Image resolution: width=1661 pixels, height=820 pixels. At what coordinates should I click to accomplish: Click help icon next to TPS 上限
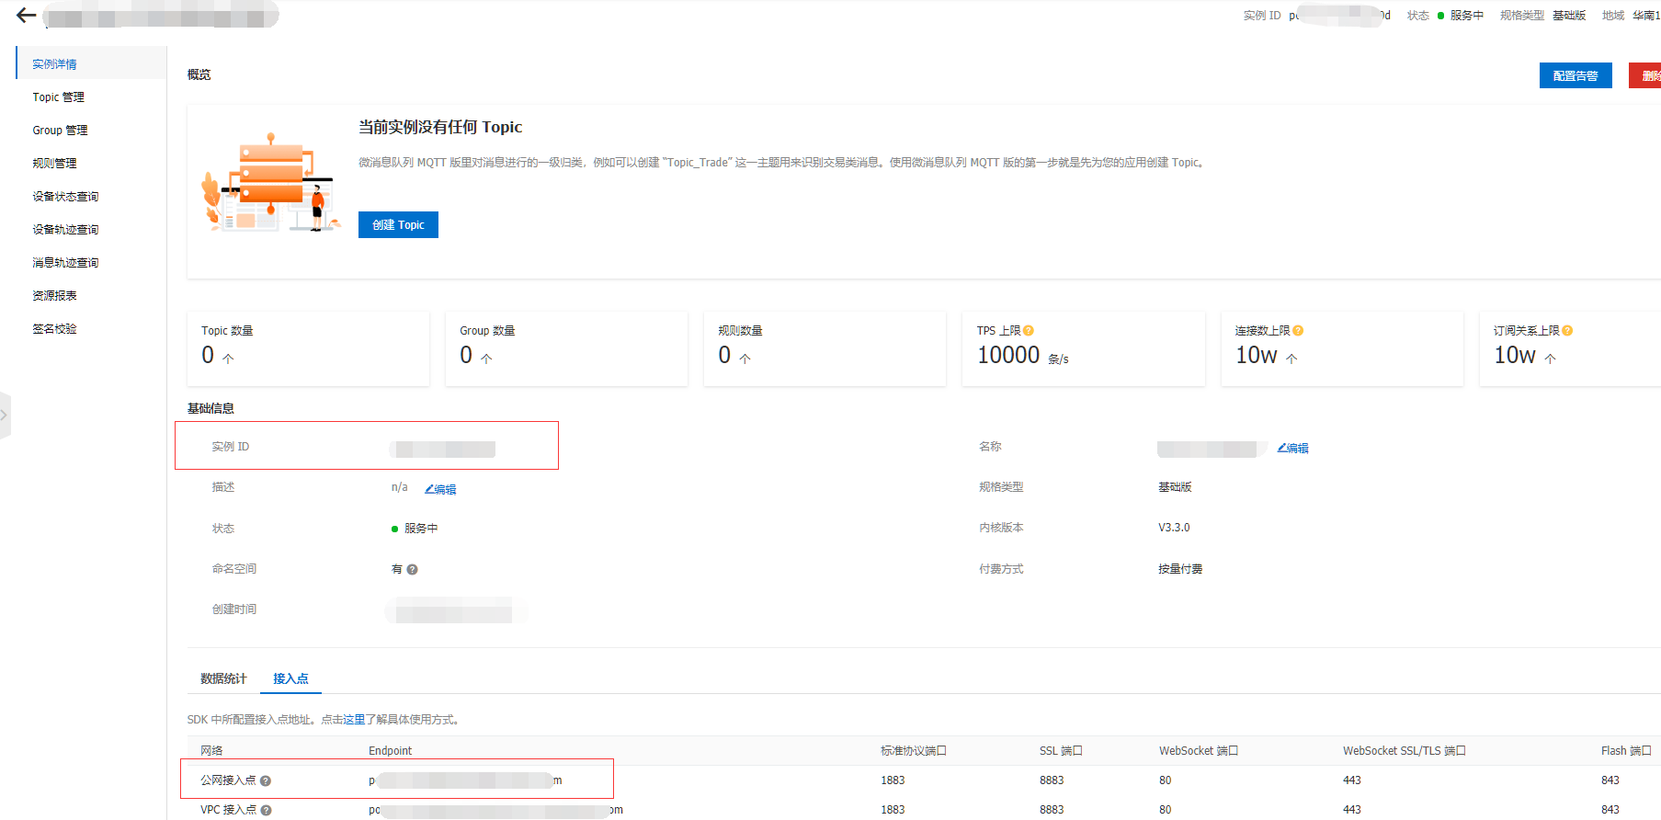1029,331
